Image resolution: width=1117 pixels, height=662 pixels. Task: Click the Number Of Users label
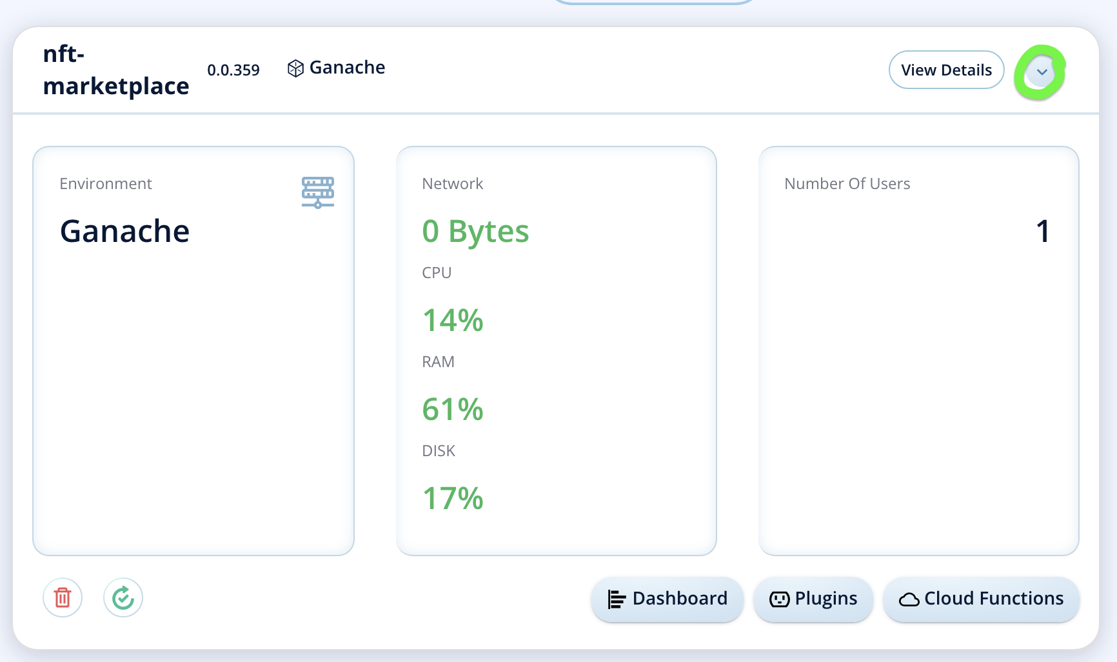point(847,184)
